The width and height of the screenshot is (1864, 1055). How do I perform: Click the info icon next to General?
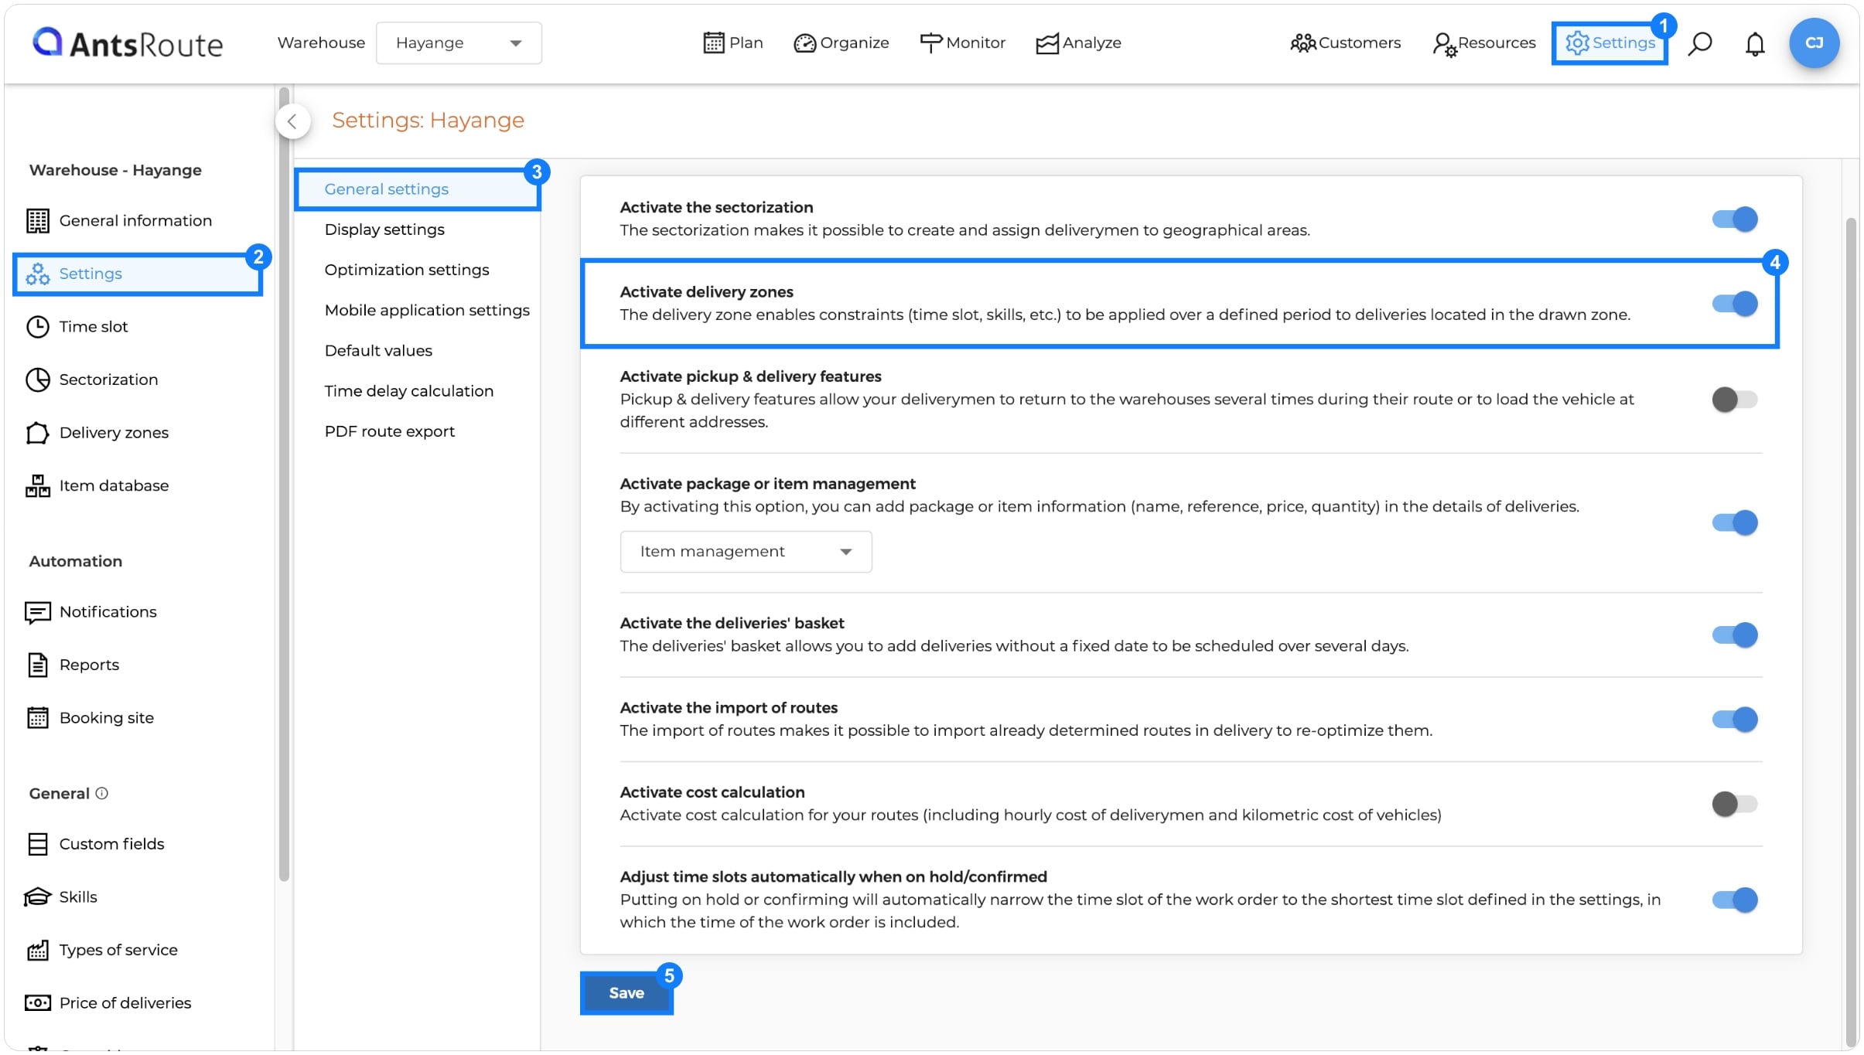tap(101, 794)
